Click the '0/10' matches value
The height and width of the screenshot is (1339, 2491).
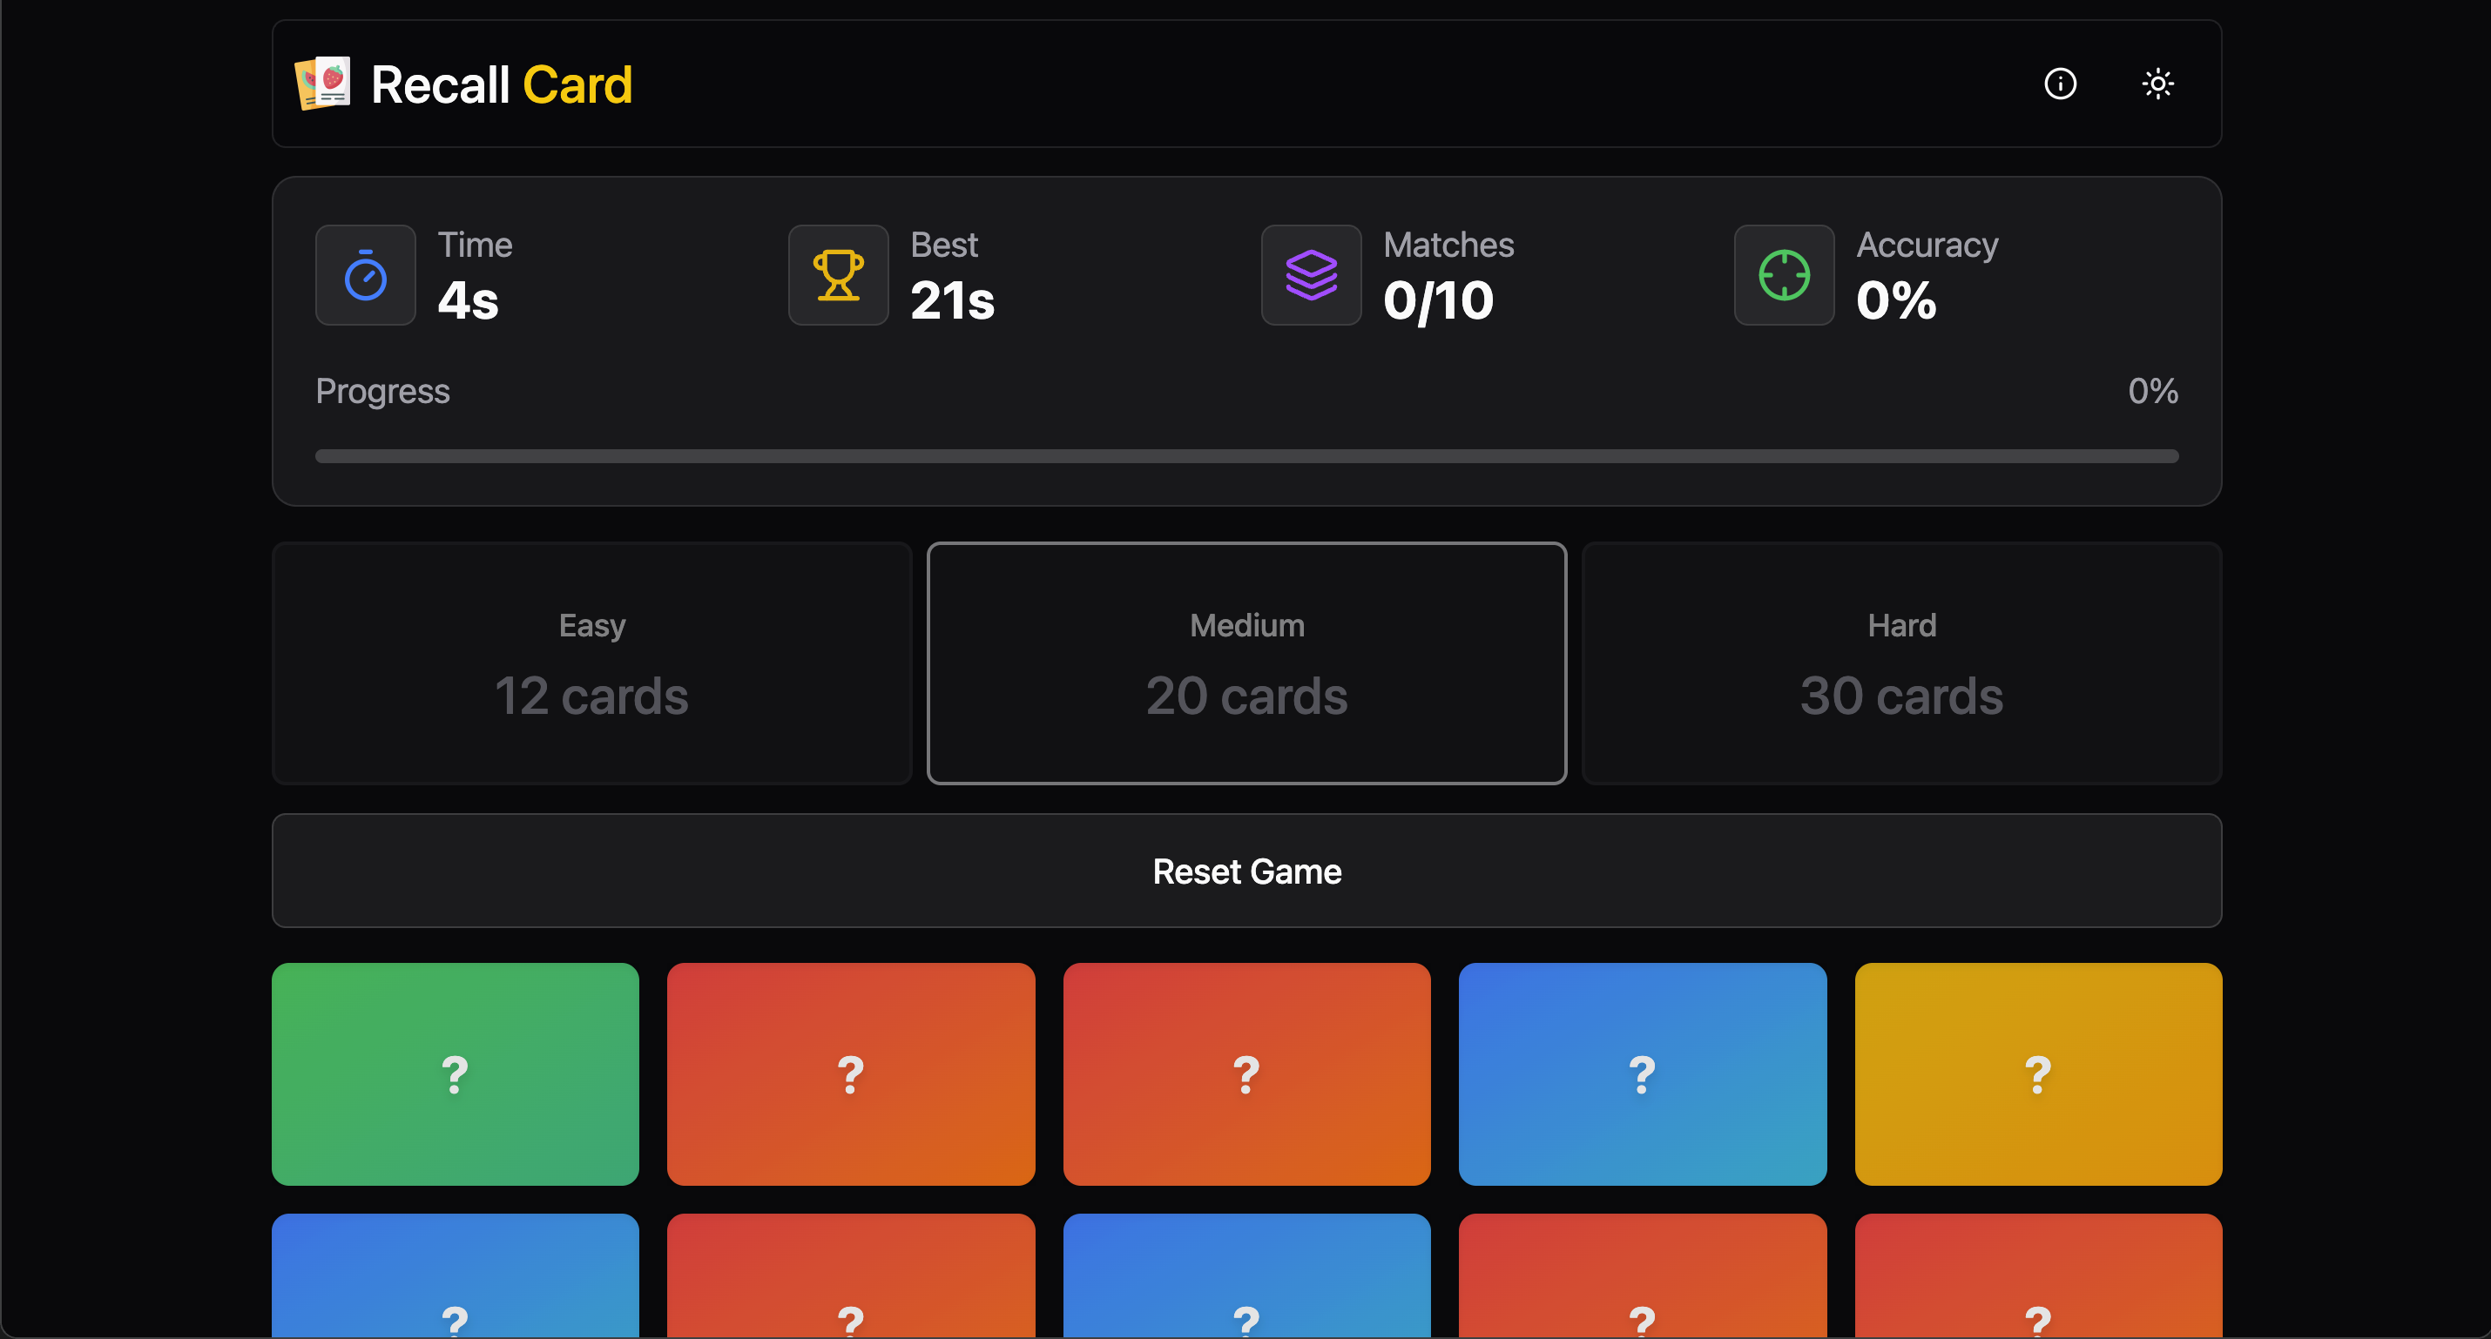click(x=1438, y=300)
